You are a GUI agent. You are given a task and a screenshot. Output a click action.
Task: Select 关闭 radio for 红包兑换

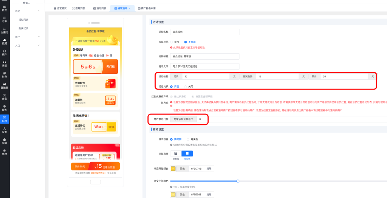(x=186, y=87)
